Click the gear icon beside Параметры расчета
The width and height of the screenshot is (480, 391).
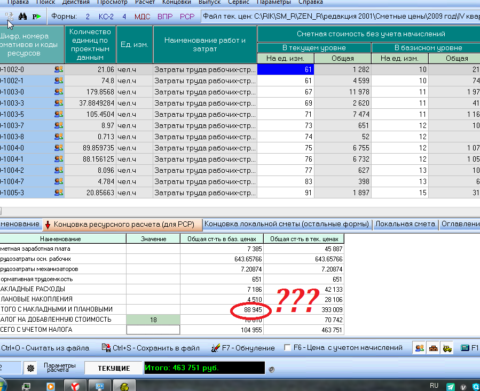point(31,369)
